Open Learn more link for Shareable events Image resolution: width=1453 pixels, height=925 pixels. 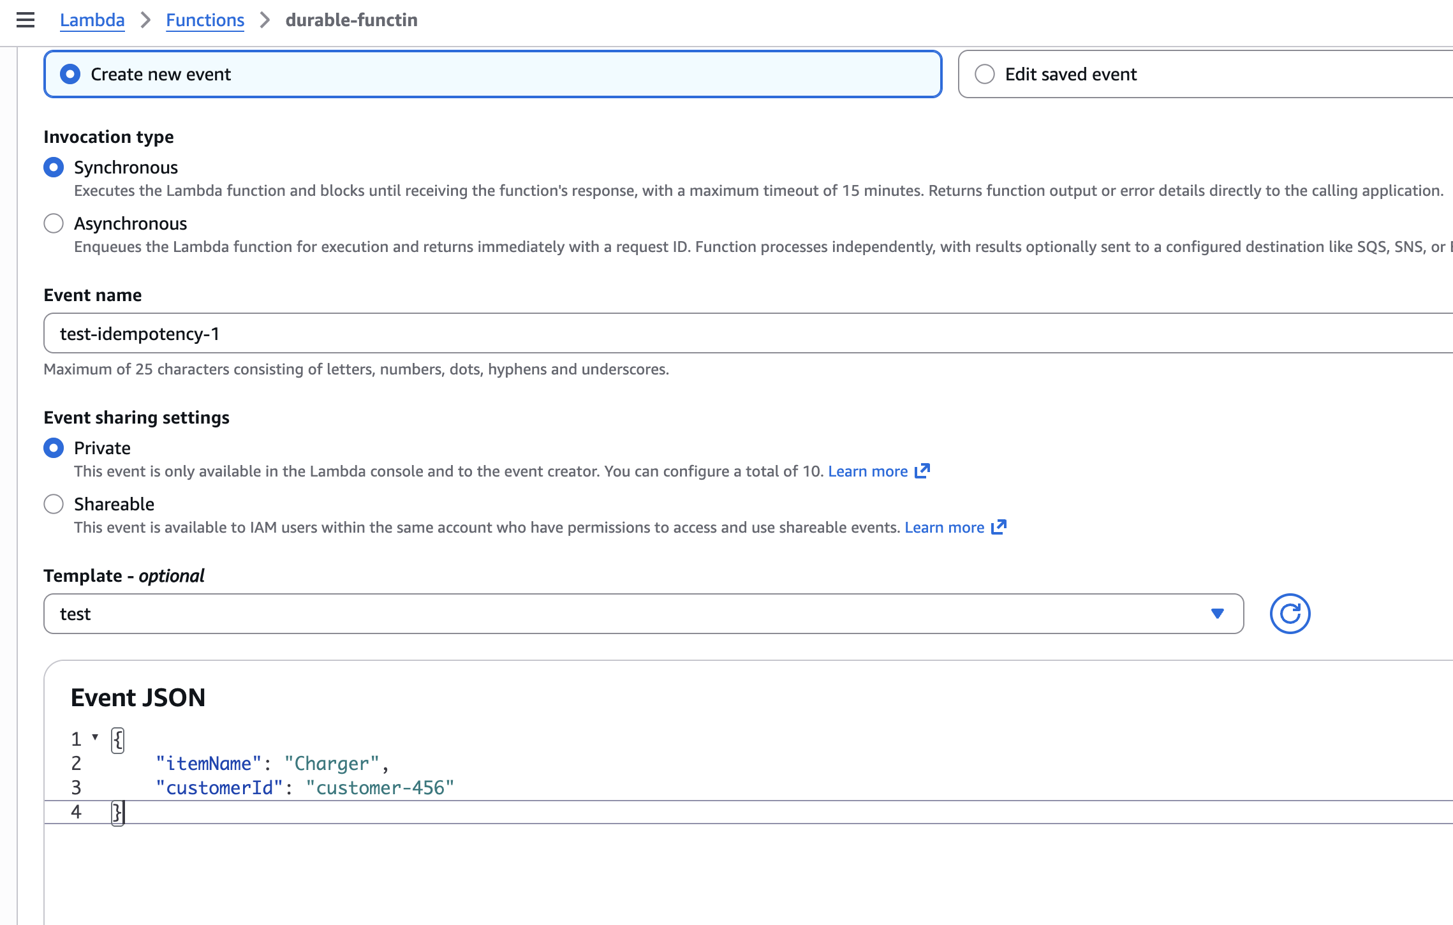point(944,527)
